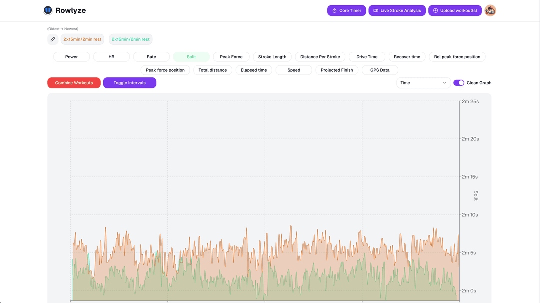Select the Peak Force metric tab

tap(231, 57)
